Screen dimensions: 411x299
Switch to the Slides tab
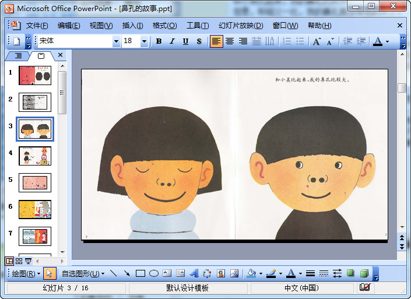(41, 55)
